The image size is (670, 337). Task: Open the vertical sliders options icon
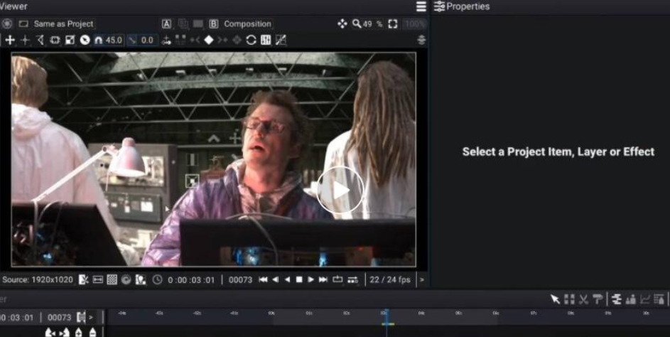point(266,41)
